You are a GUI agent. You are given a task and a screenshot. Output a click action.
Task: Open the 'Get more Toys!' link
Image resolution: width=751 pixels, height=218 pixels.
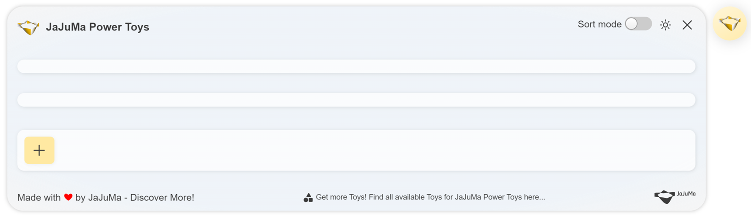[x=341, y=197]
